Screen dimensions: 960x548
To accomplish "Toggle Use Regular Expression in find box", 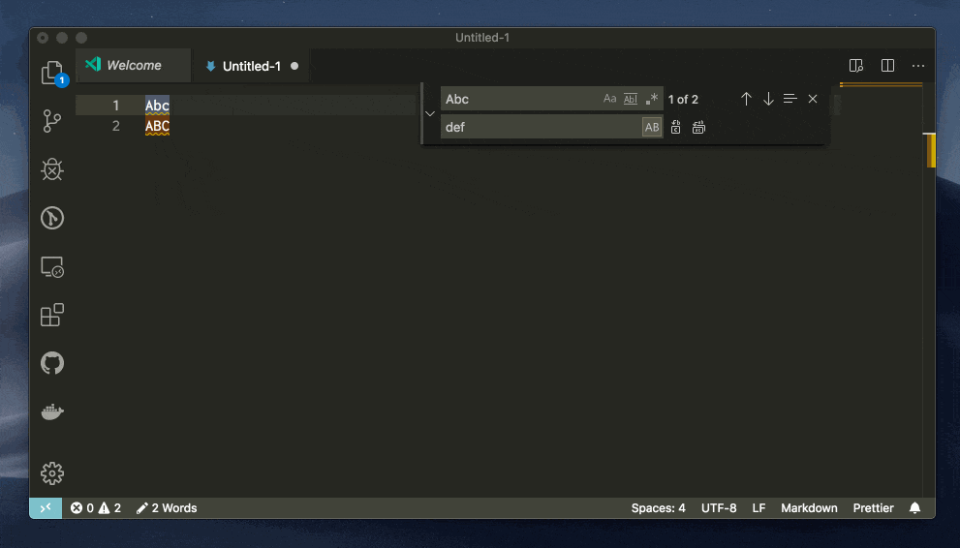I will point(652,99).
